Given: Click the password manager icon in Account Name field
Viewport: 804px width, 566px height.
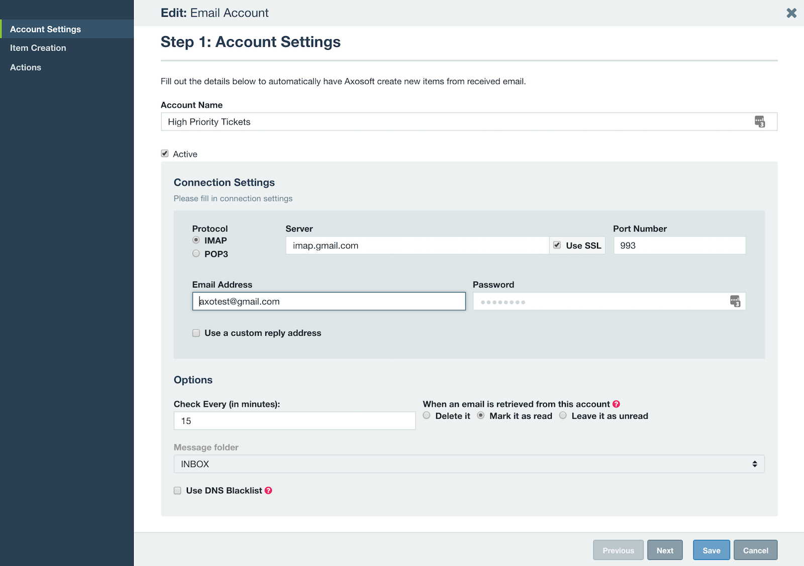Looking at the screenshot, I should (x=760, y=122).
